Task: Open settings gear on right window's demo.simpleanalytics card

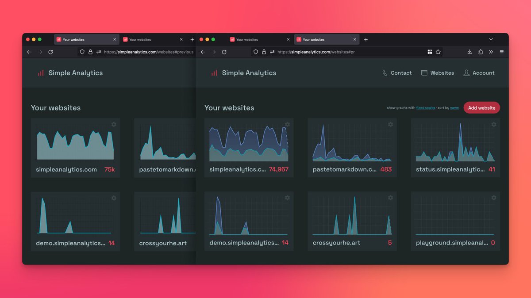Action: 287,198
